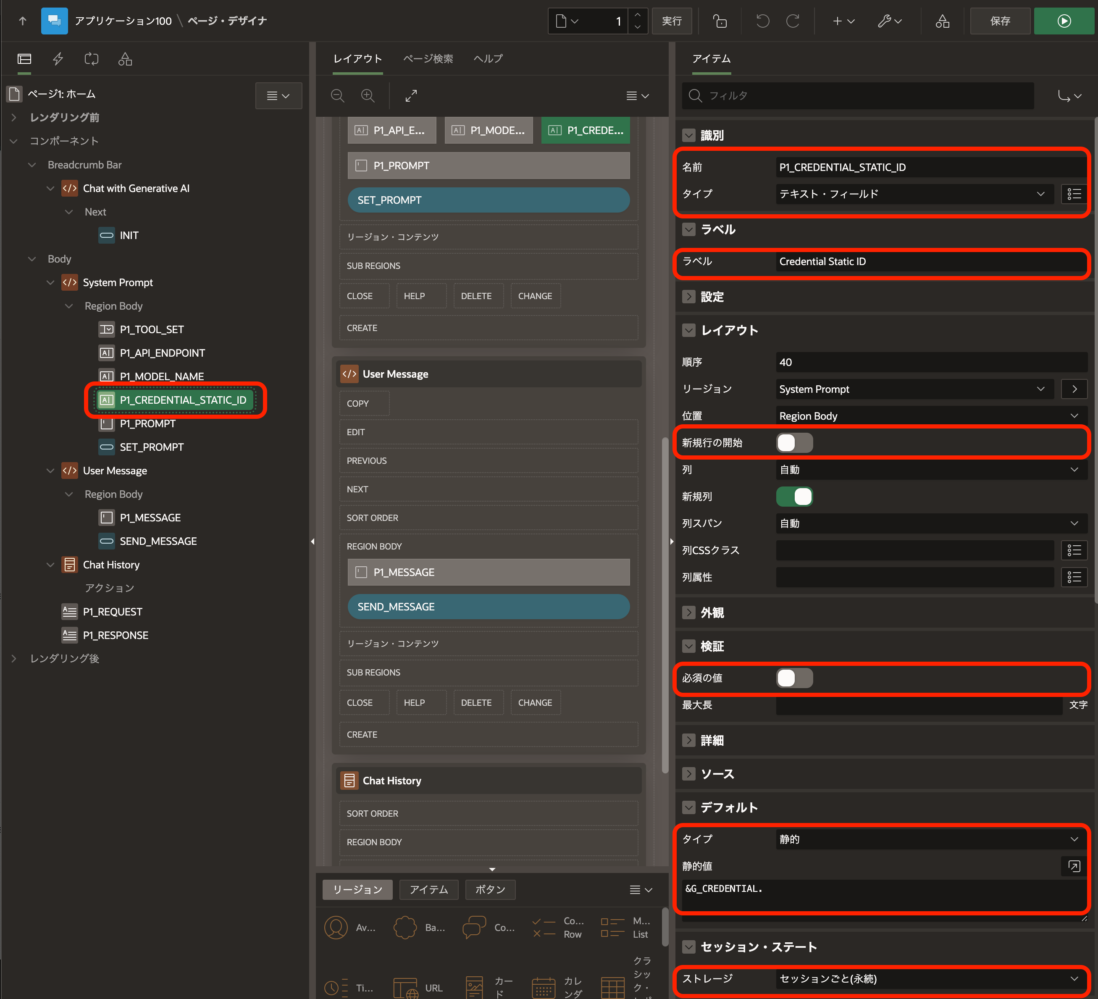Open the Dynamic Actions lightning tab

pyautogui.click(x=58, y=59)
